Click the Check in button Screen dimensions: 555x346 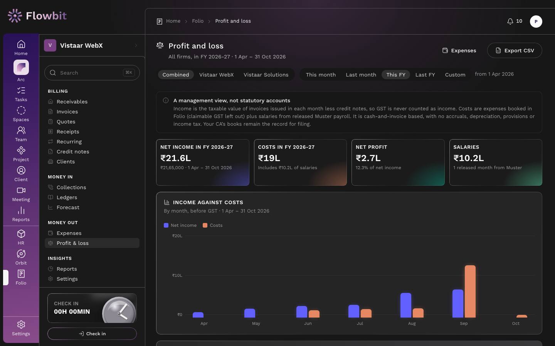[x=92, y=334]
